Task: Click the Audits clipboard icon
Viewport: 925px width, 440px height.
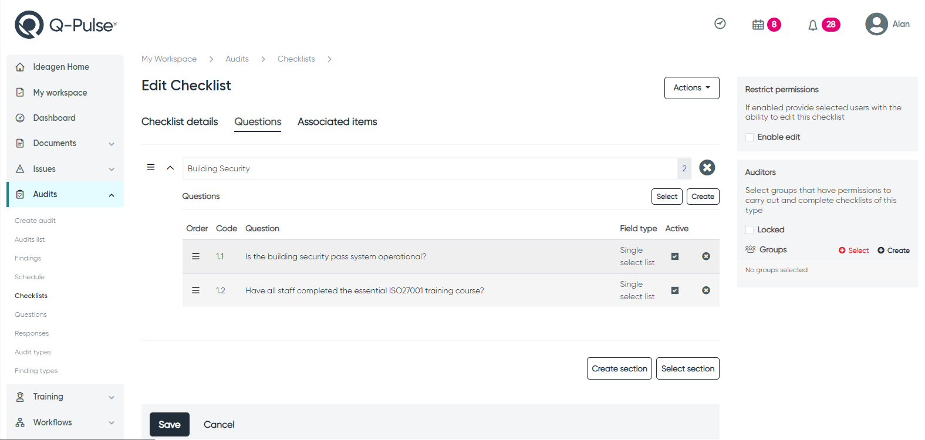Action: (x=20, y=194)
